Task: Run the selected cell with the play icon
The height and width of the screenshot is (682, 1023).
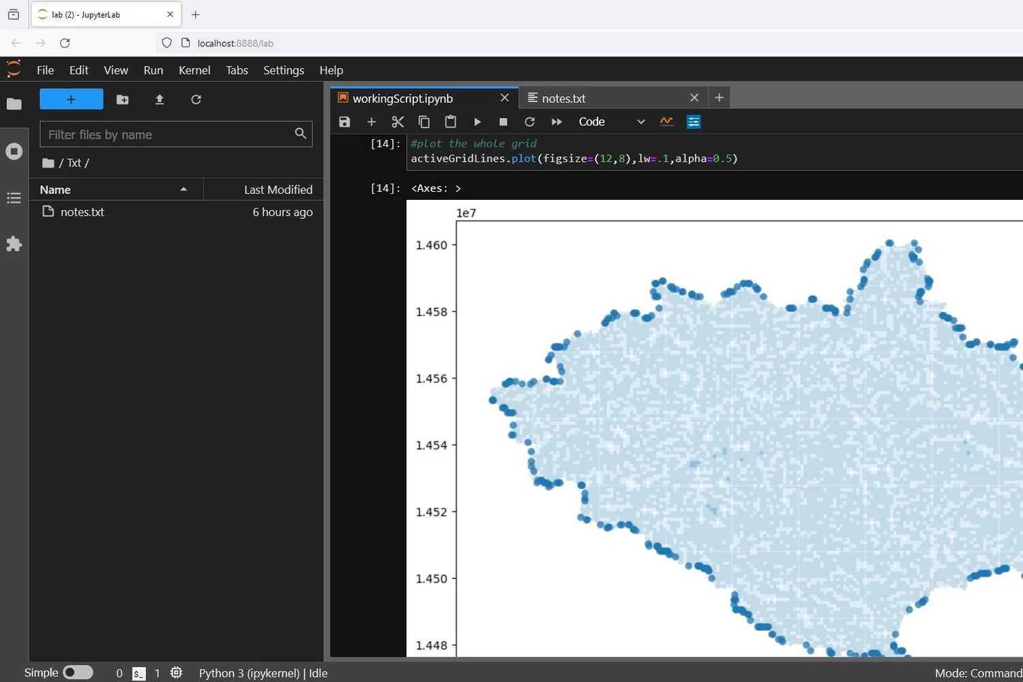Action: (x=477, y=122)
